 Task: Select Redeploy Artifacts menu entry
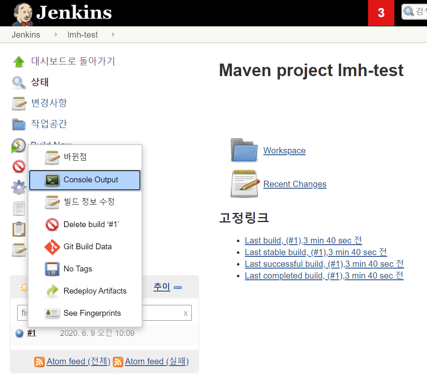click(x=85, y=291)
